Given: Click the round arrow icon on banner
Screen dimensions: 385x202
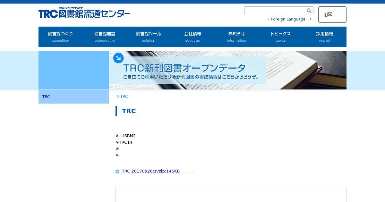Looking at the screenshot, I should tap(118, 58).
